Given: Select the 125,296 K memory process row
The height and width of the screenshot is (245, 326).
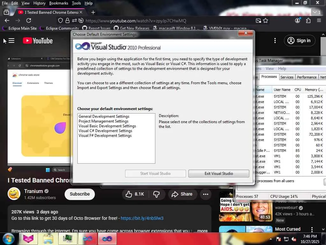Looking at the screenshot, I should coord(290,96).
